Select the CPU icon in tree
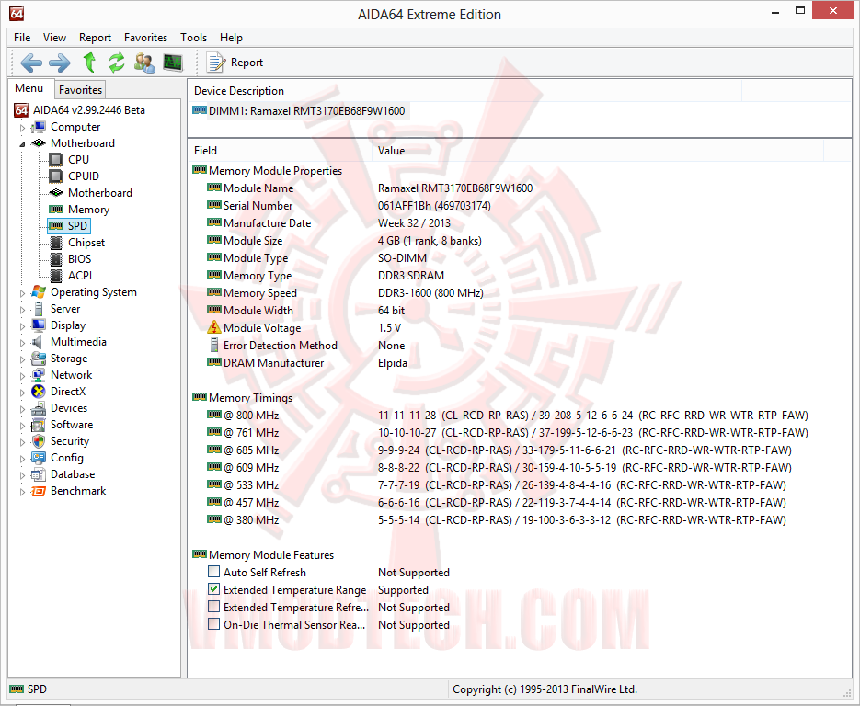The width and height of the screenshot is (860, 706). pos(55,160)
